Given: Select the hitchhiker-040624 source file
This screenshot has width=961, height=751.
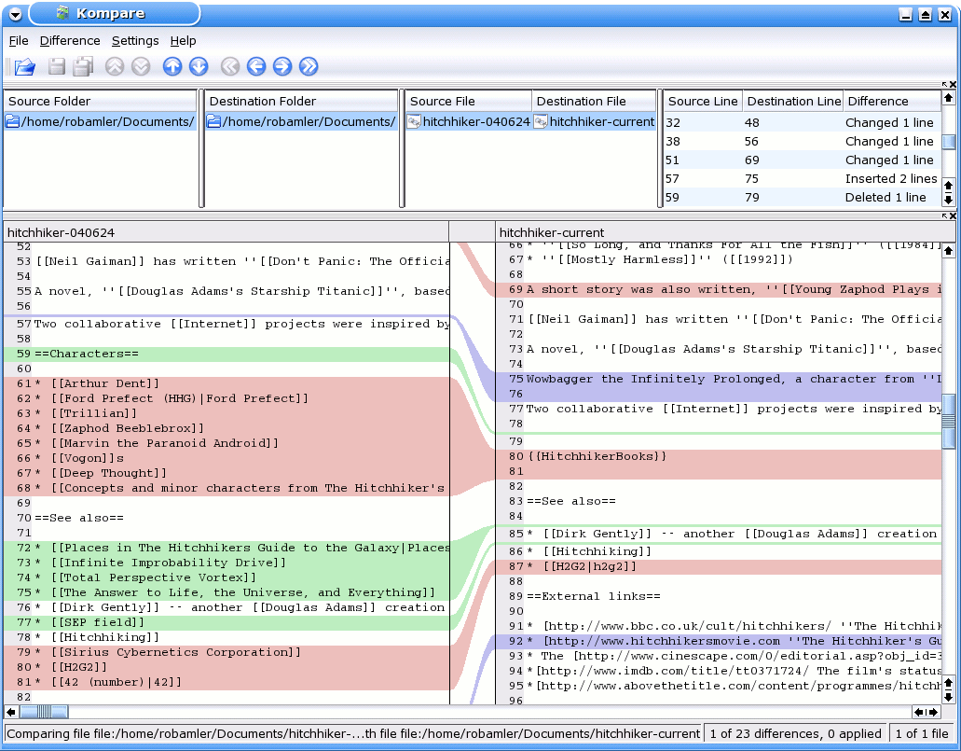Looking at the screenshot, I should pyautogui.click(x=469, y=121).
